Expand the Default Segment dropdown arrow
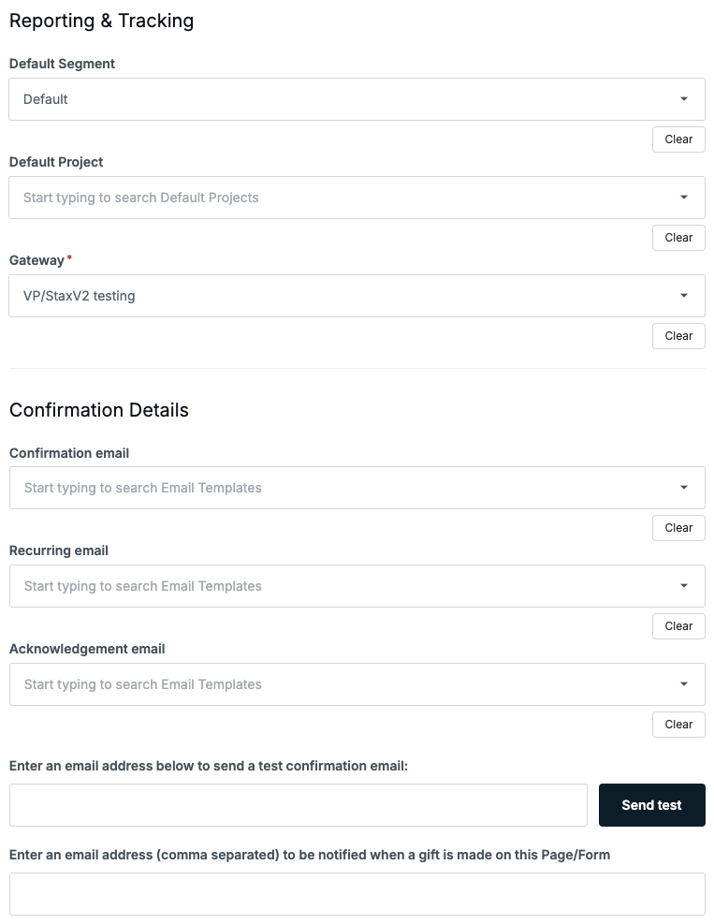The image size is (714, 924). click(x=683, y=99)
